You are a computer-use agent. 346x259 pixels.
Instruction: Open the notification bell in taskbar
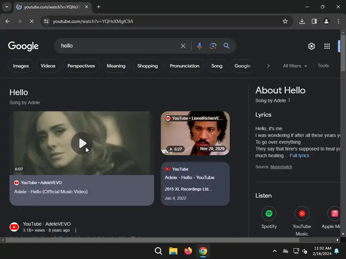point(337,251)
